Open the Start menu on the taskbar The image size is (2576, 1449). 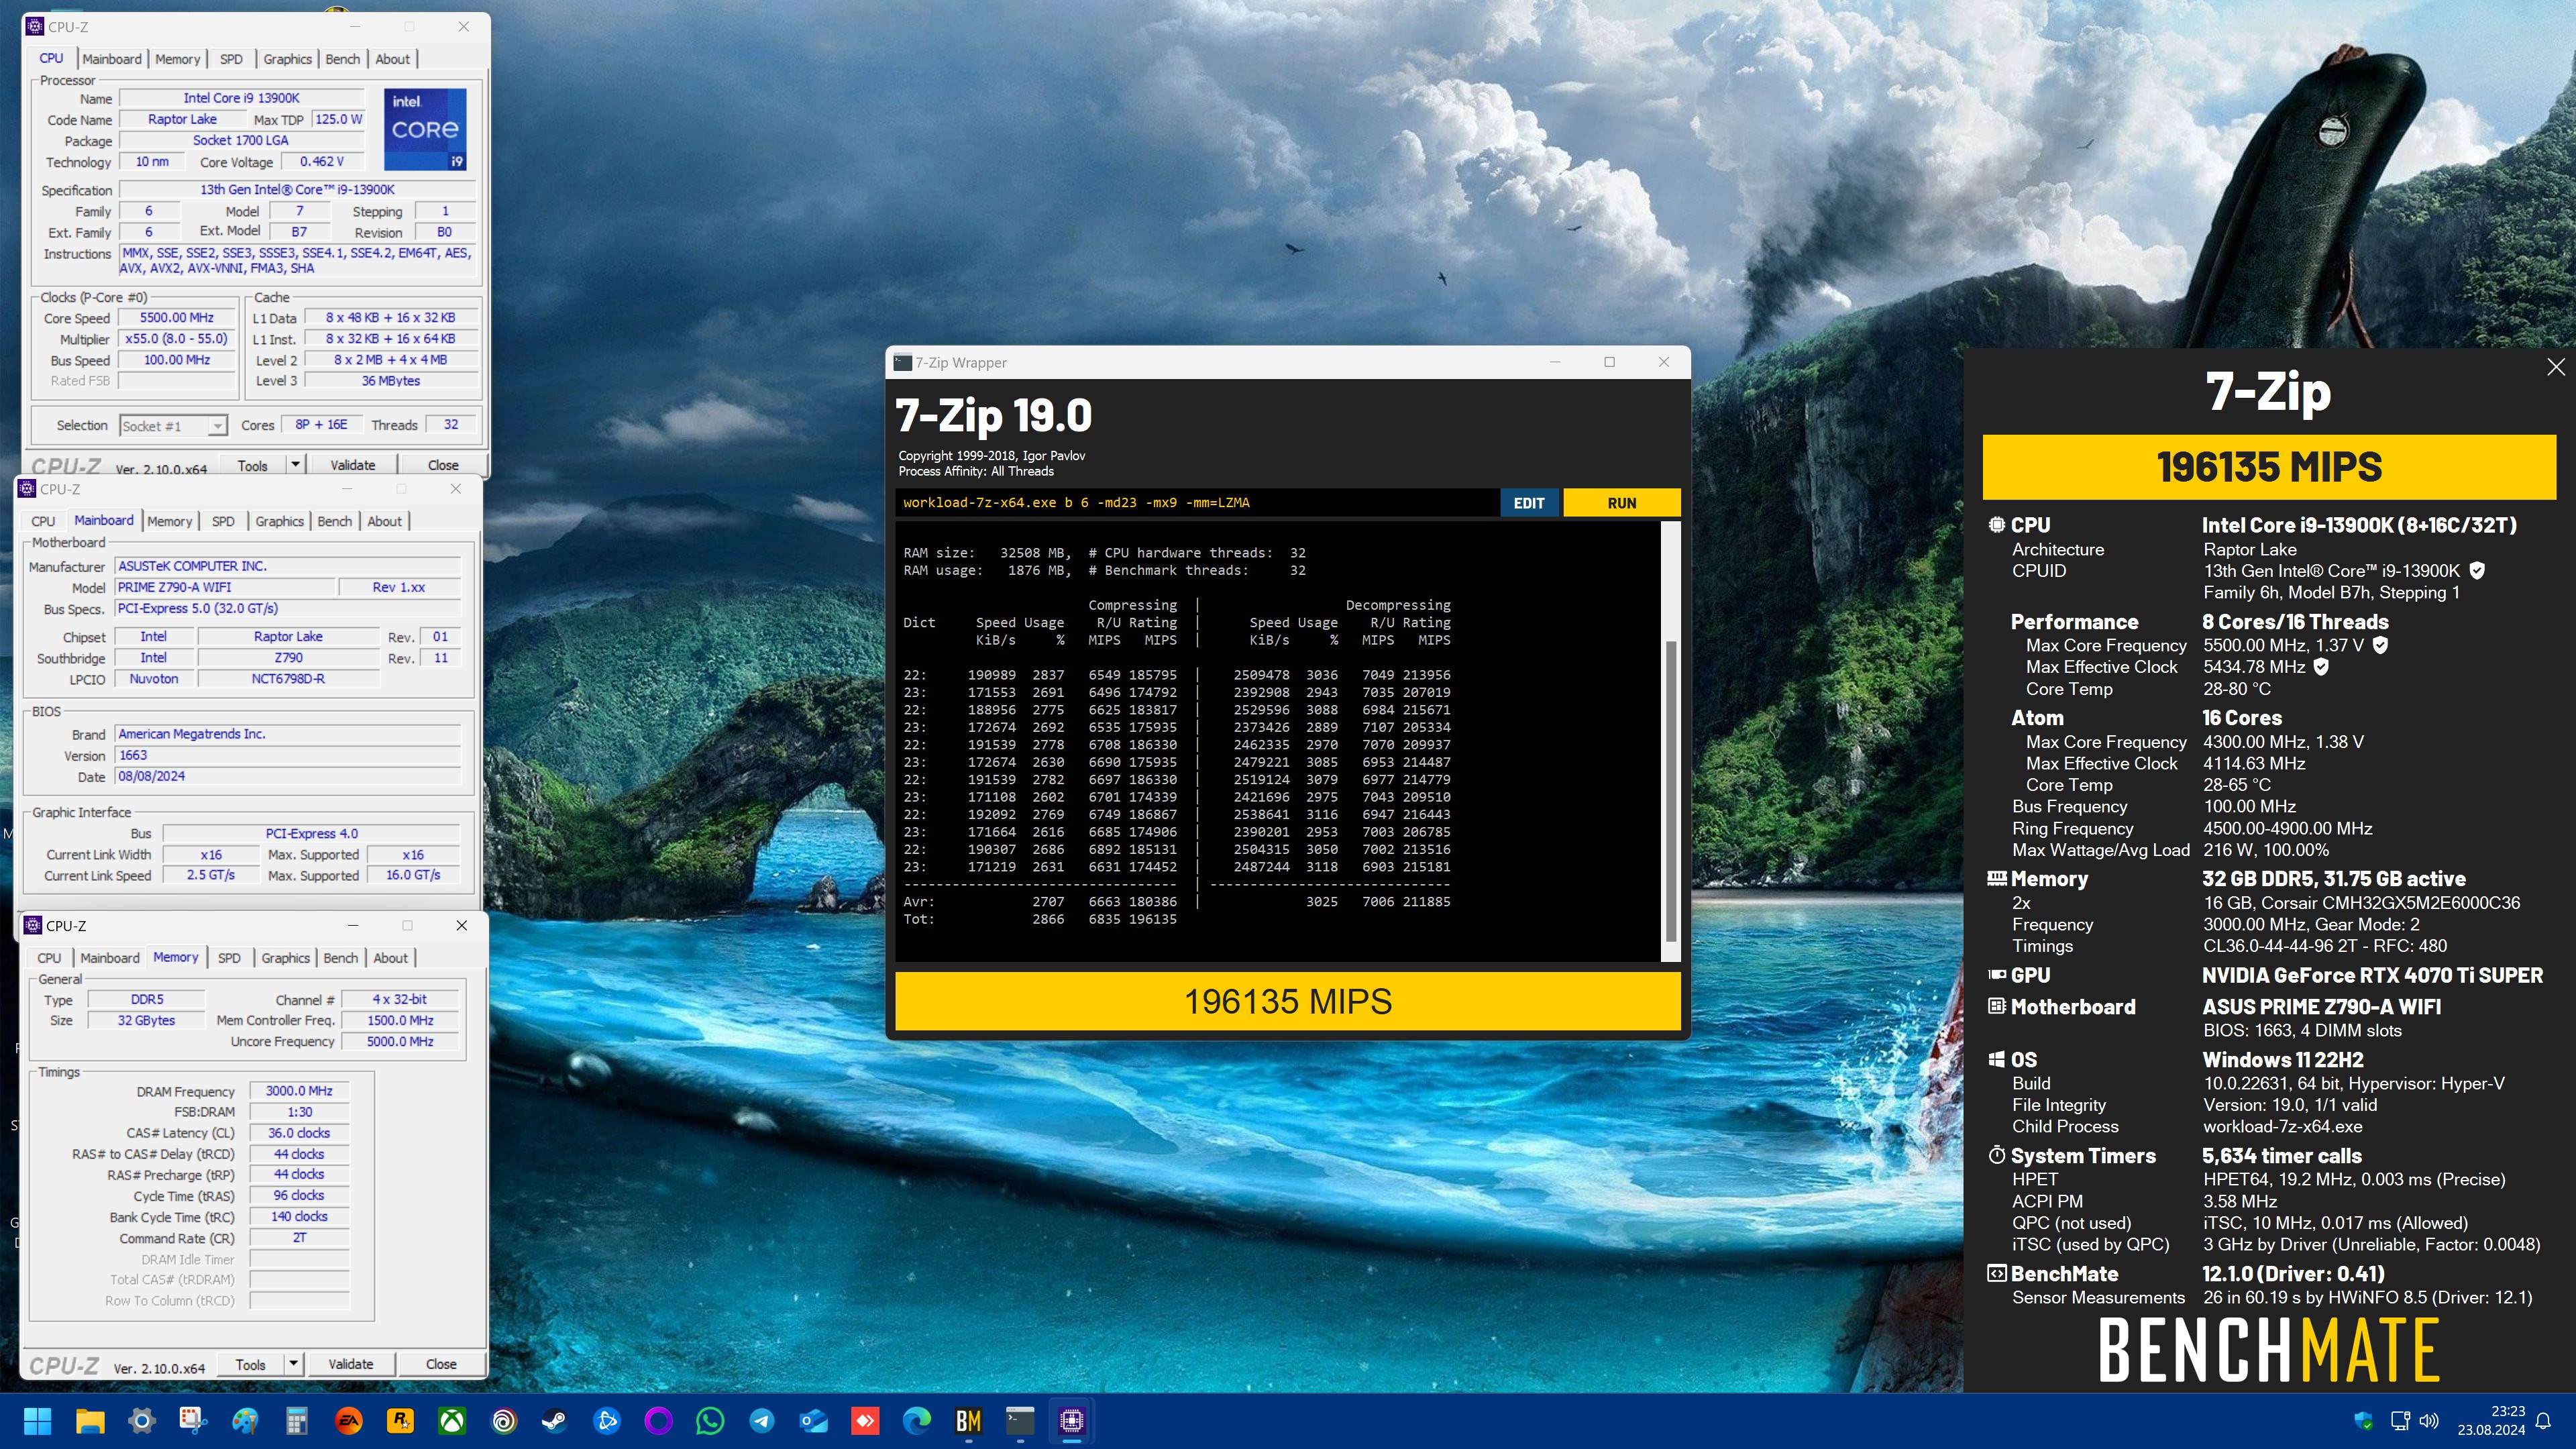38,1420
